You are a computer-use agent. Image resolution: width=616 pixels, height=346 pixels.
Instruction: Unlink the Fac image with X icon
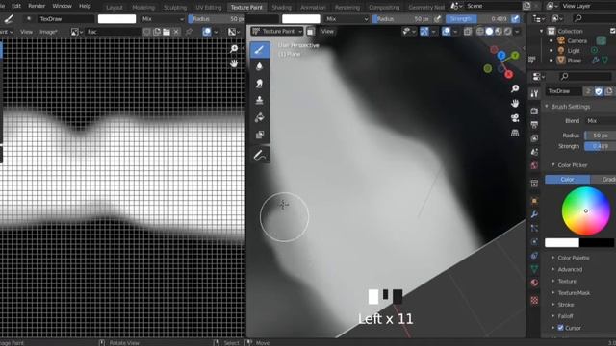[176, 32]
